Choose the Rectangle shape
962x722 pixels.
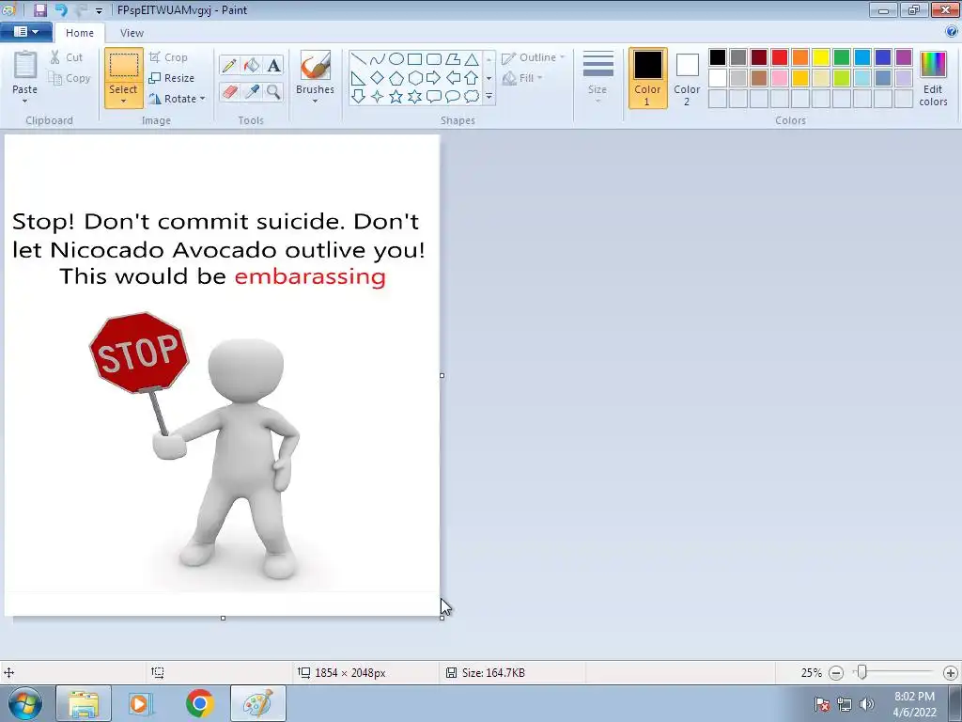point(414,59)
